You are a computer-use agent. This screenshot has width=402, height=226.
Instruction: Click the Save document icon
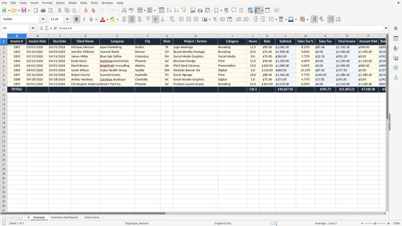(24, 10)
